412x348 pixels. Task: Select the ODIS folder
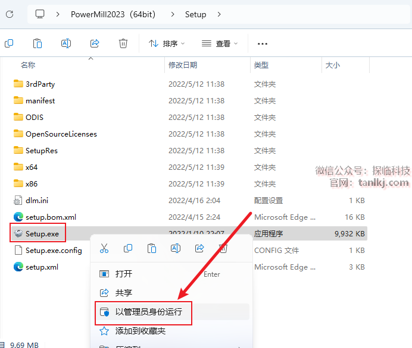(x=35, y=118)
